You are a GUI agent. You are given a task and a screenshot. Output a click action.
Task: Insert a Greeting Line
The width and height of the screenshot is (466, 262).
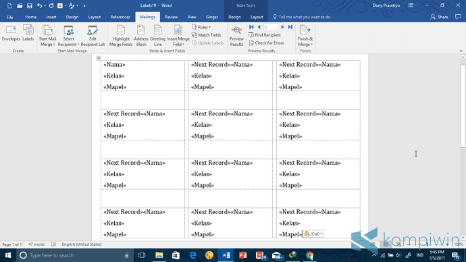pos(158,36)
